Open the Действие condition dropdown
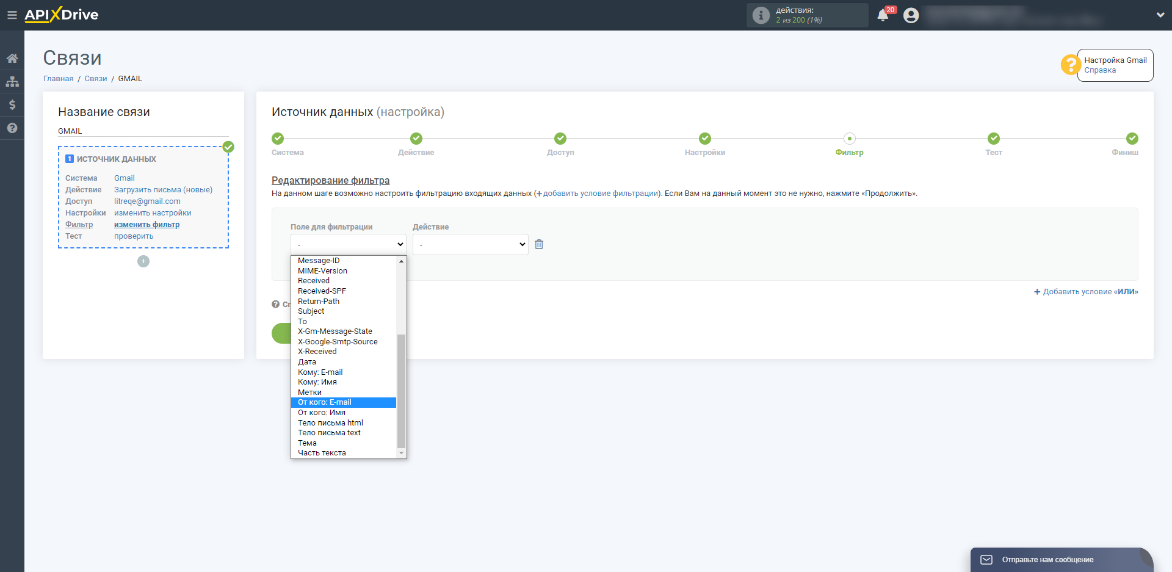The image size is (1172, 572). click(471, 244)
